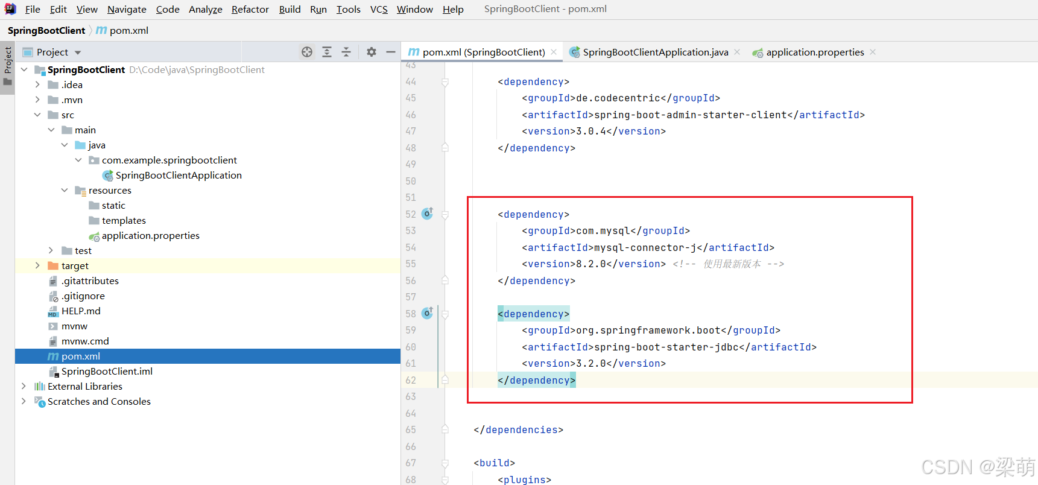Click the application.properties file icon in tree

[x=94, y=236]
